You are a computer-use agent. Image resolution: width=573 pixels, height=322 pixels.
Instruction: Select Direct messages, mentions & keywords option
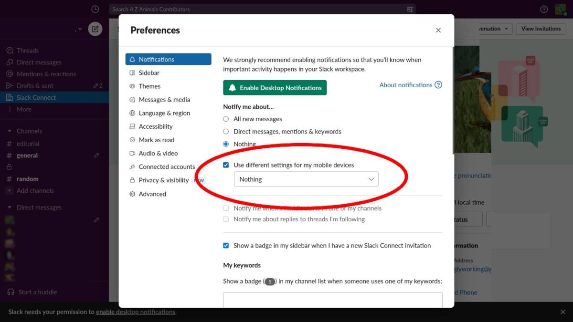pyautogui.click(x=226, y=131)
